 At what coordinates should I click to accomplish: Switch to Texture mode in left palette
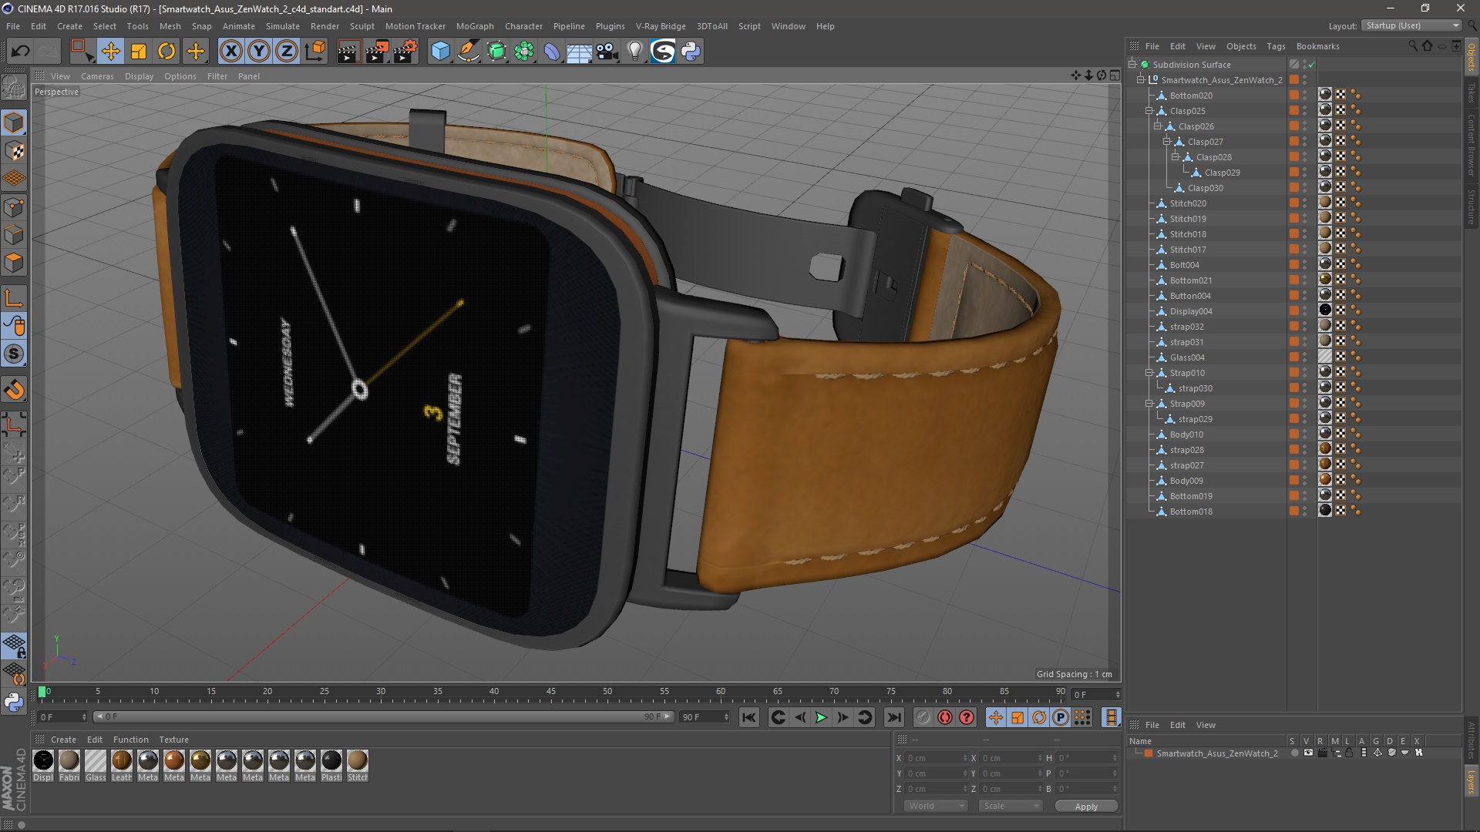point(14,151)
